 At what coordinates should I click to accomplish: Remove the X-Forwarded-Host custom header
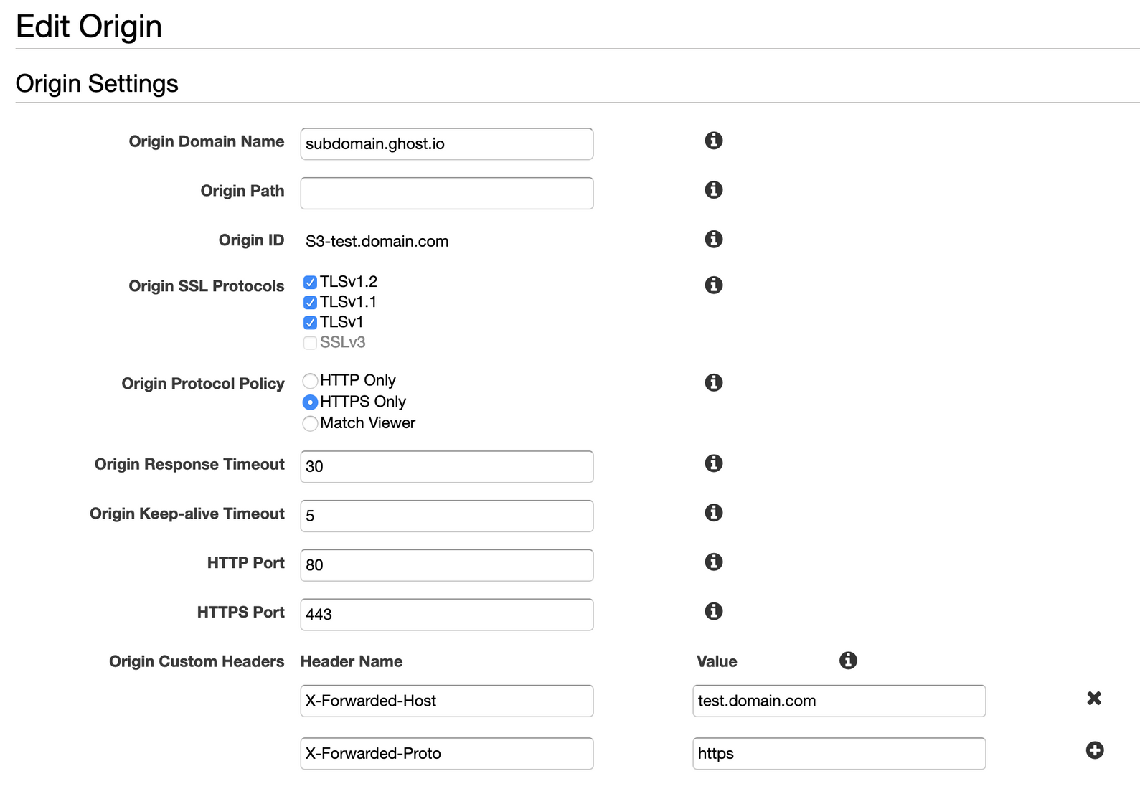pos(1094,699)
